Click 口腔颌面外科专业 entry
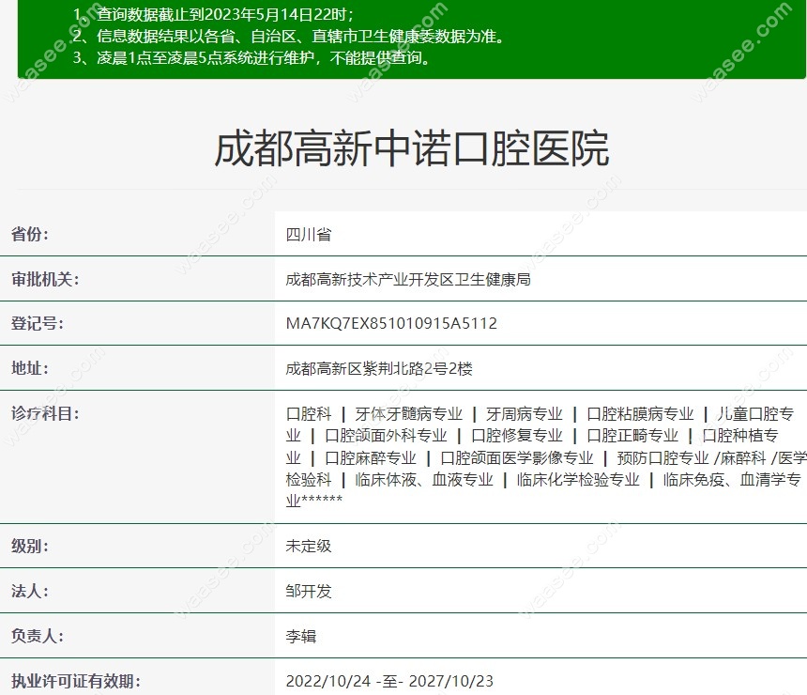 coord(386,436)
